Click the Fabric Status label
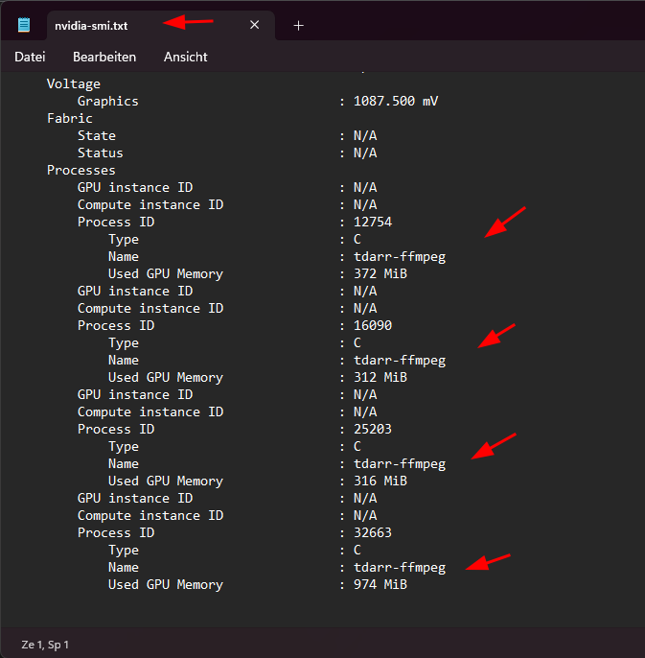 click(101, 153)
